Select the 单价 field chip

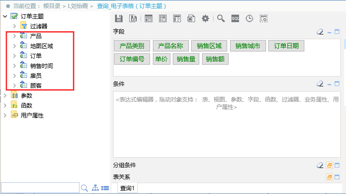point(161,59)
